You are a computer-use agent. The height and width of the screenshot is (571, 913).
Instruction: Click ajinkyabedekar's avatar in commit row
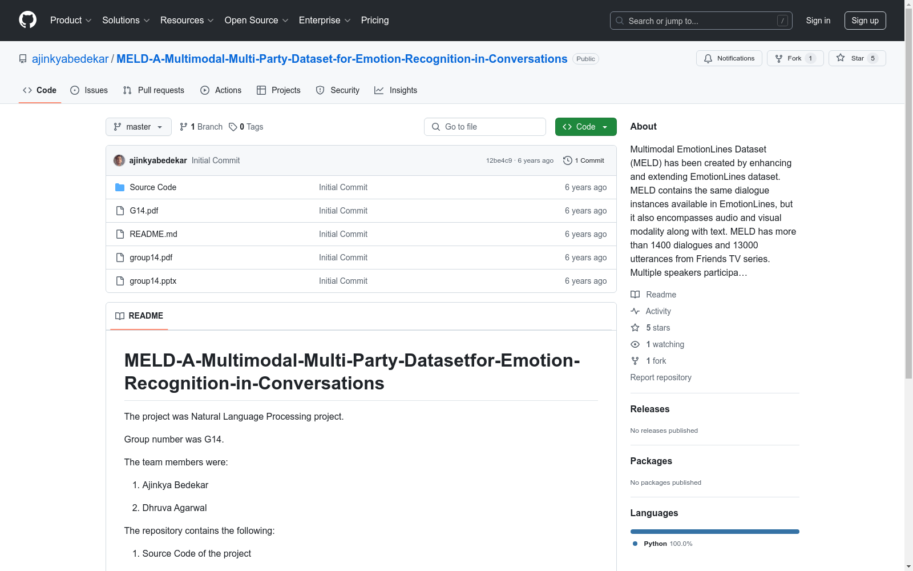119,160
